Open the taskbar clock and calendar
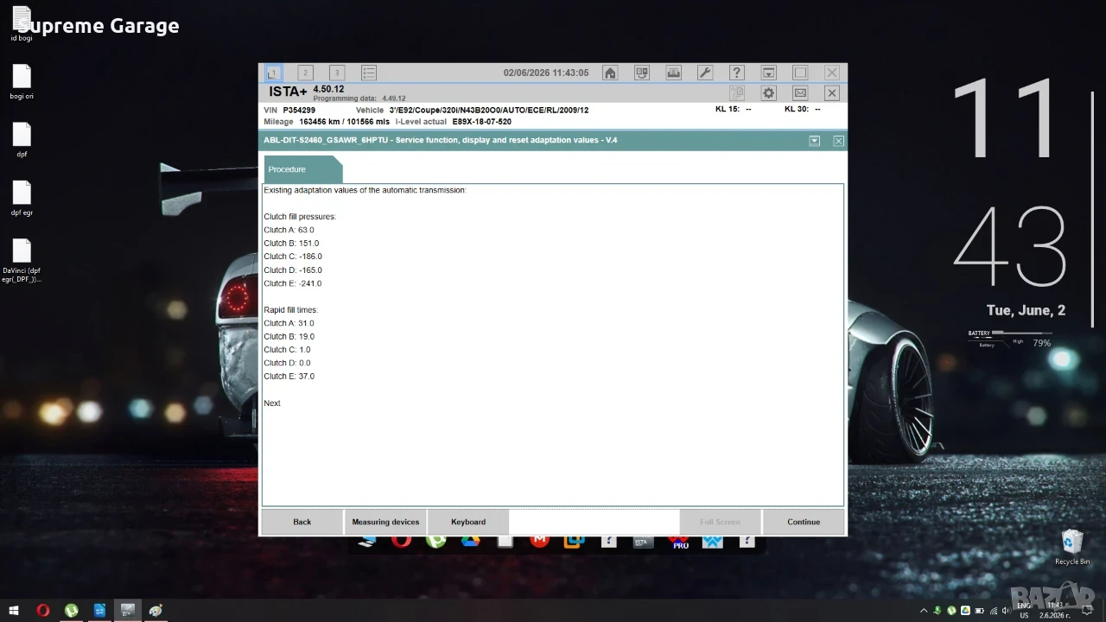Screen dimensions: 1106x622 [1054, 611]
